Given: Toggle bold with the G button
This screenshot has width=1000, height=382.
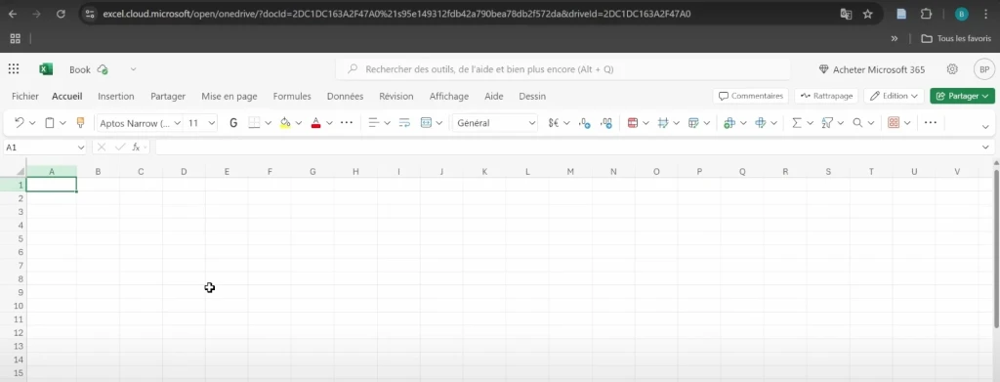Looking at the screenshot, I should 233,123.
